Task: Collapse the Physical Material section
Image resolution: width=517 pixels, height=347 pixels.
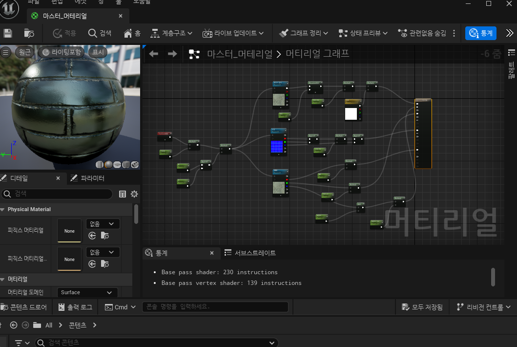Action: (3, 209)
